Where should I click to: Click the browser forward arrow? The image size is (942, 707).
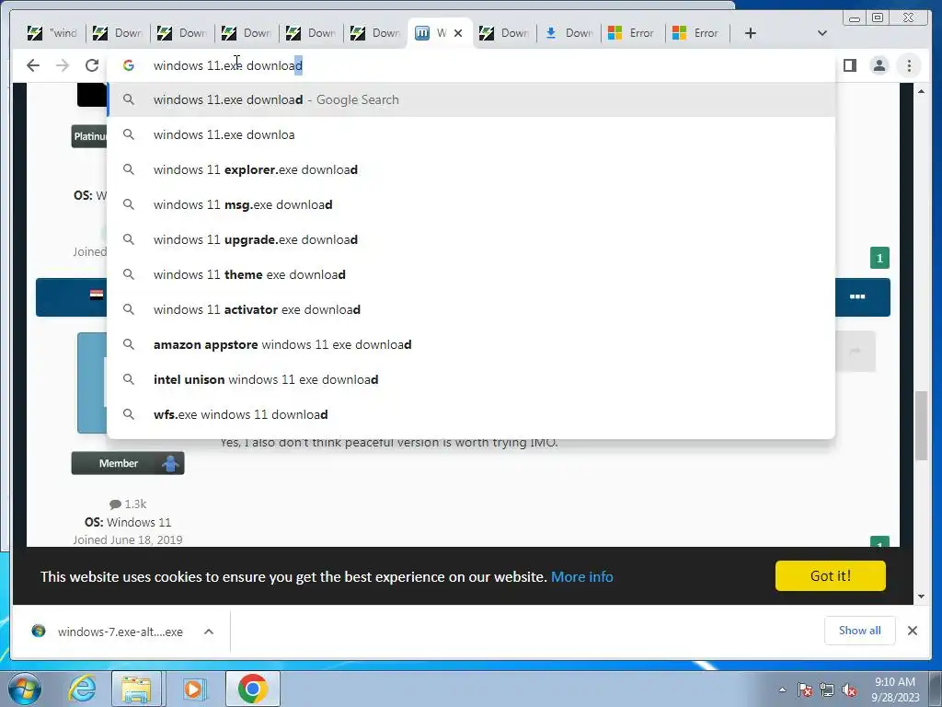coord(63,65)
